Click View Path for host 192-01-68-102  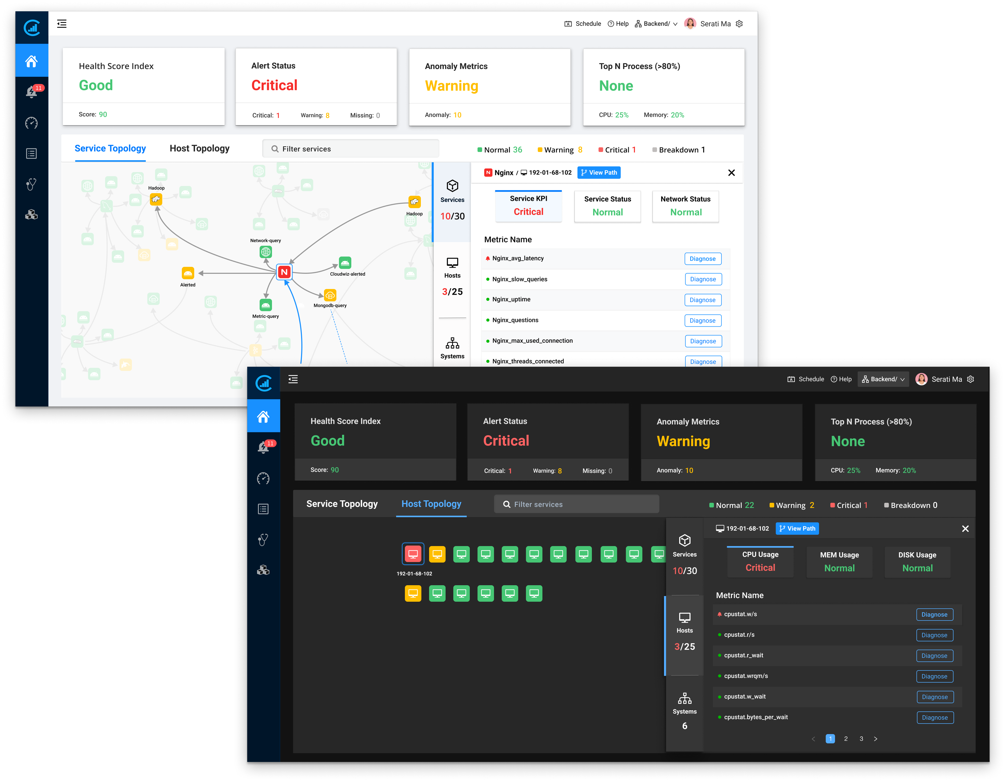pos(797,528)
